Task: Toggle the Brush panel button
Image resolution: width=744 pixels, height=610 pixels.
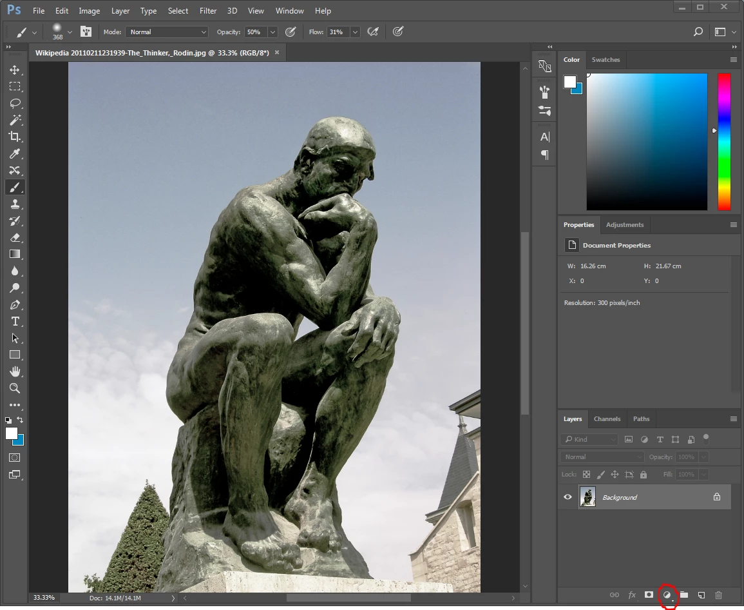Action: click(x=86, y=32)
